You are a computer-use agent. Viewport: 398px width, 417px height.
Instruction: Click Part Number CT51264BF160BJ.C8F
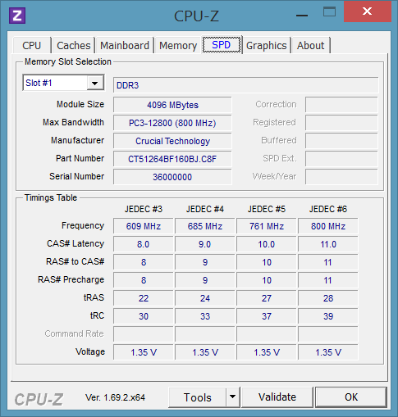(172, 159)
